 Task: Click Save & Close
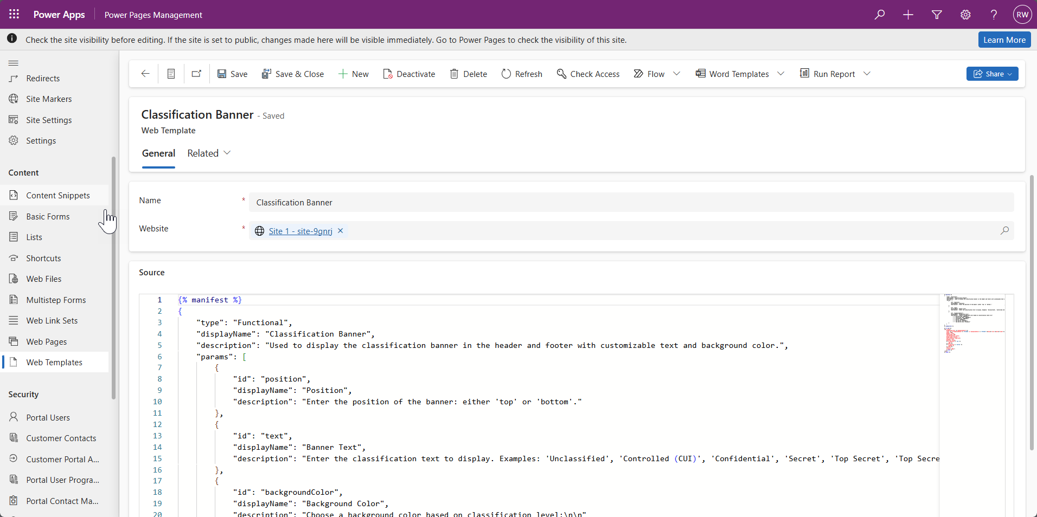click(x=293, y=74)
